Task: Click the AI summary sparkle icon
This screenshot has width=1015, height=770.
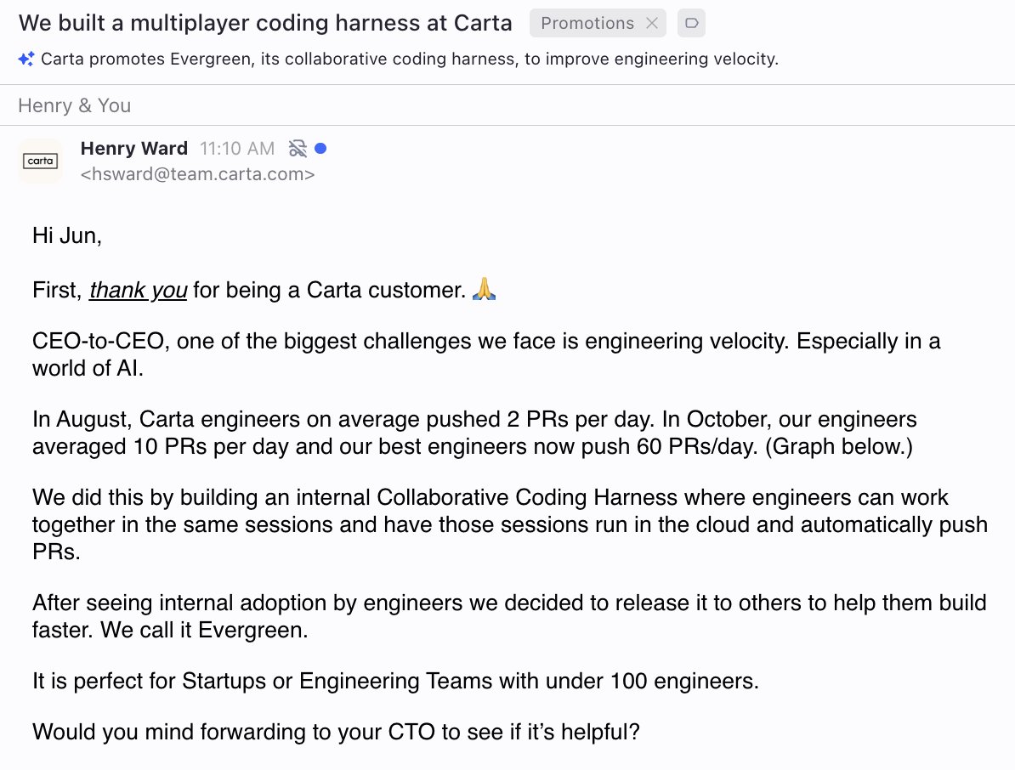Action: (26, 59)
